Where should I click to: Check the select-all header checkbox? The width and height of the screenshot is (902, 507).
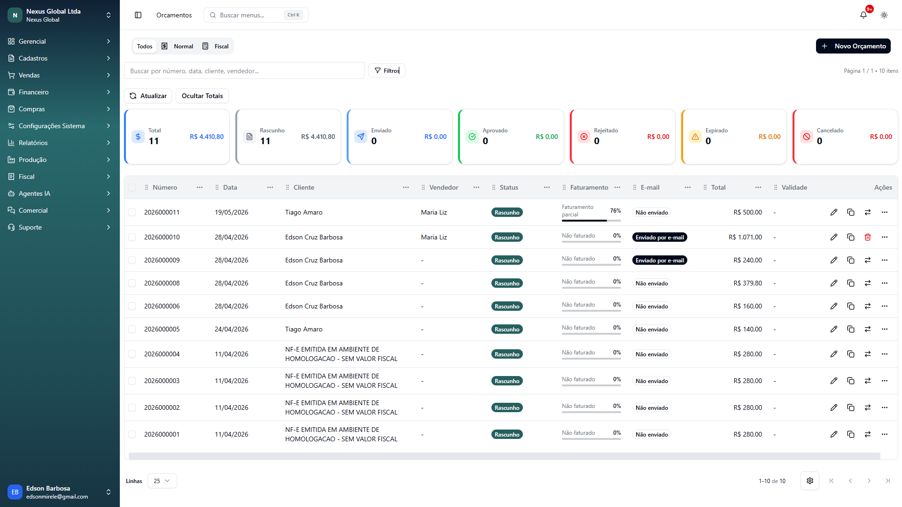tap(132, 187)
